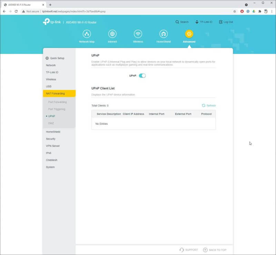Open a new browser tab

50,5
